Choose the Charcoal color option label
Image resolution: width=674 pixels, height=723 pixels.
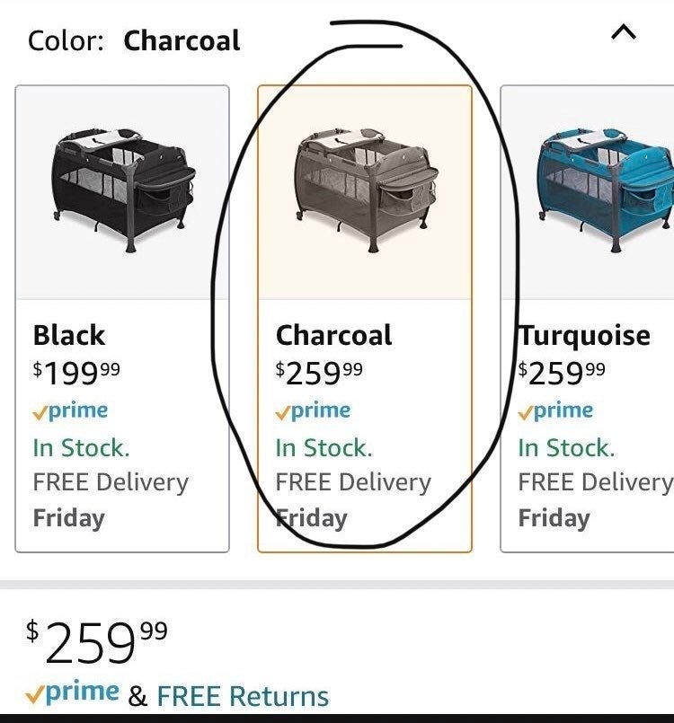tap(334, 335)
